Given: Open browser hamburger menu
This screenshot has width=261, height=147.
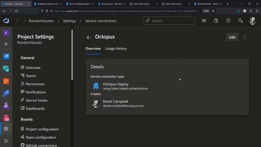Looking at the screenshot, I should (x=257, y=11).
